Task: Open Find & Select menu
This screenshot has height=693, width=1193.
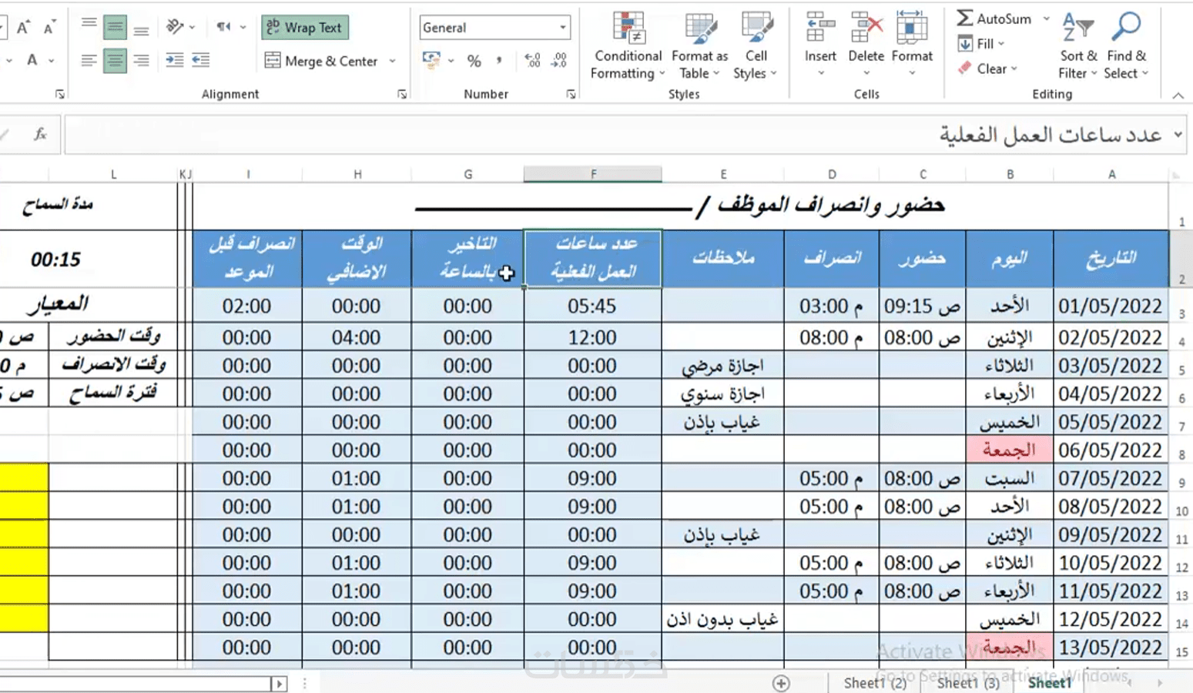Action: click(x=1126, y=45)
